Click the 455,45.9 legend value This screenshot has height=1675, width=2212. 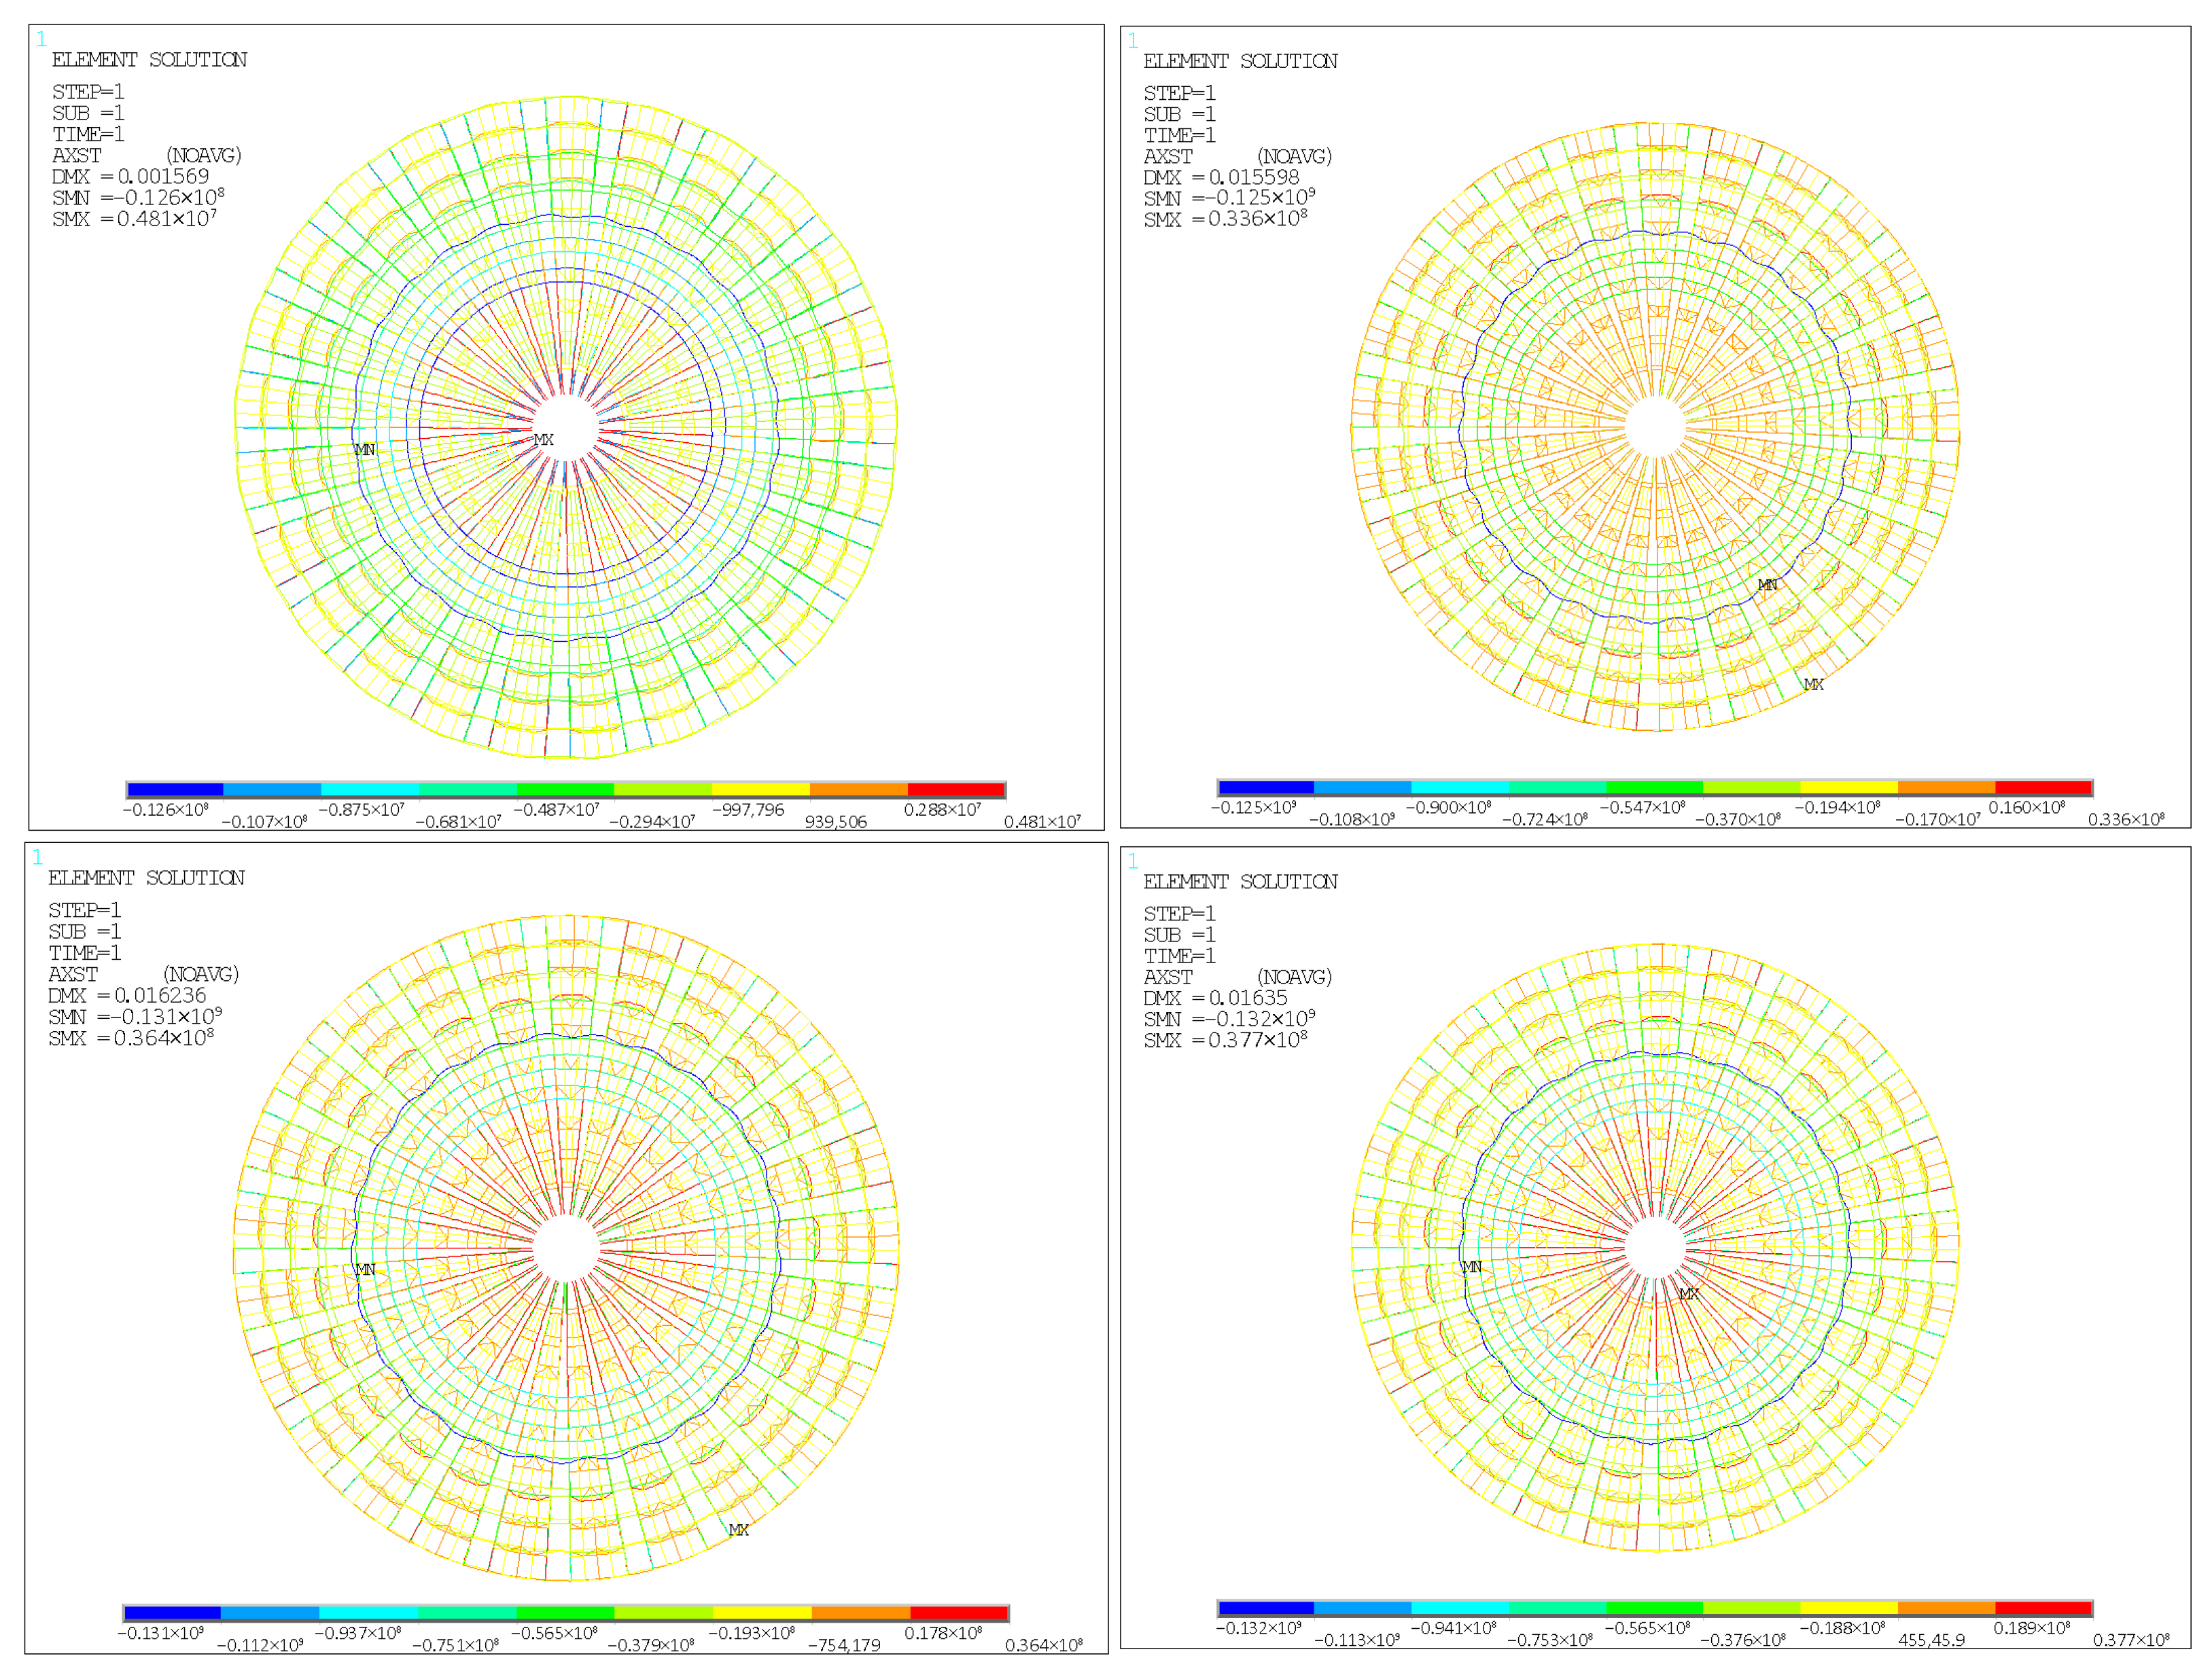tap(1931, 1640)
